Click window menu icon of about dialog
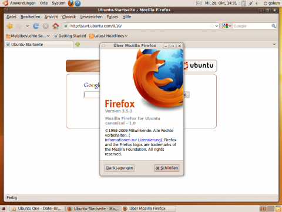The height and width of the screenshot is (212, 282). tap(104, 46)
